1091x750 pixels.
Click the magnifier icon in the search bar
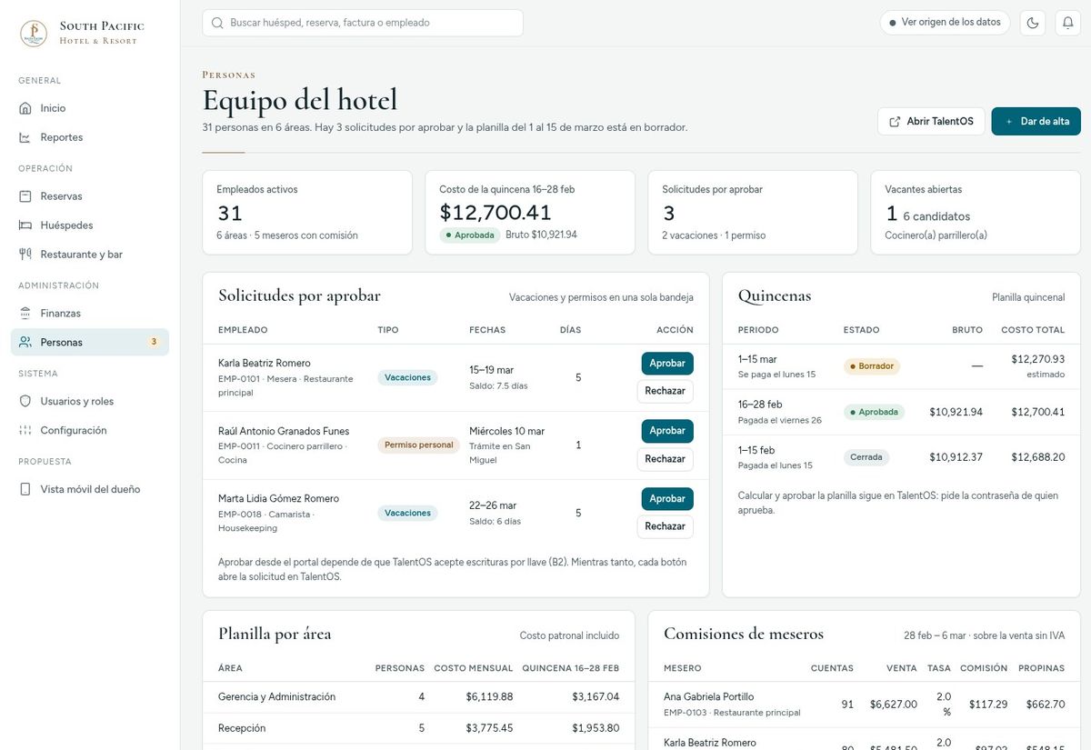pos(217,23)
